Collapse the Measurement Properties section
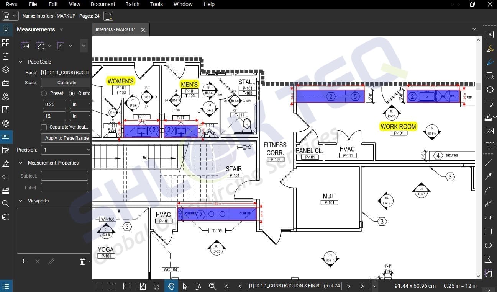The width and height of the screenshot is (497, 292). (x=21, y=163)
